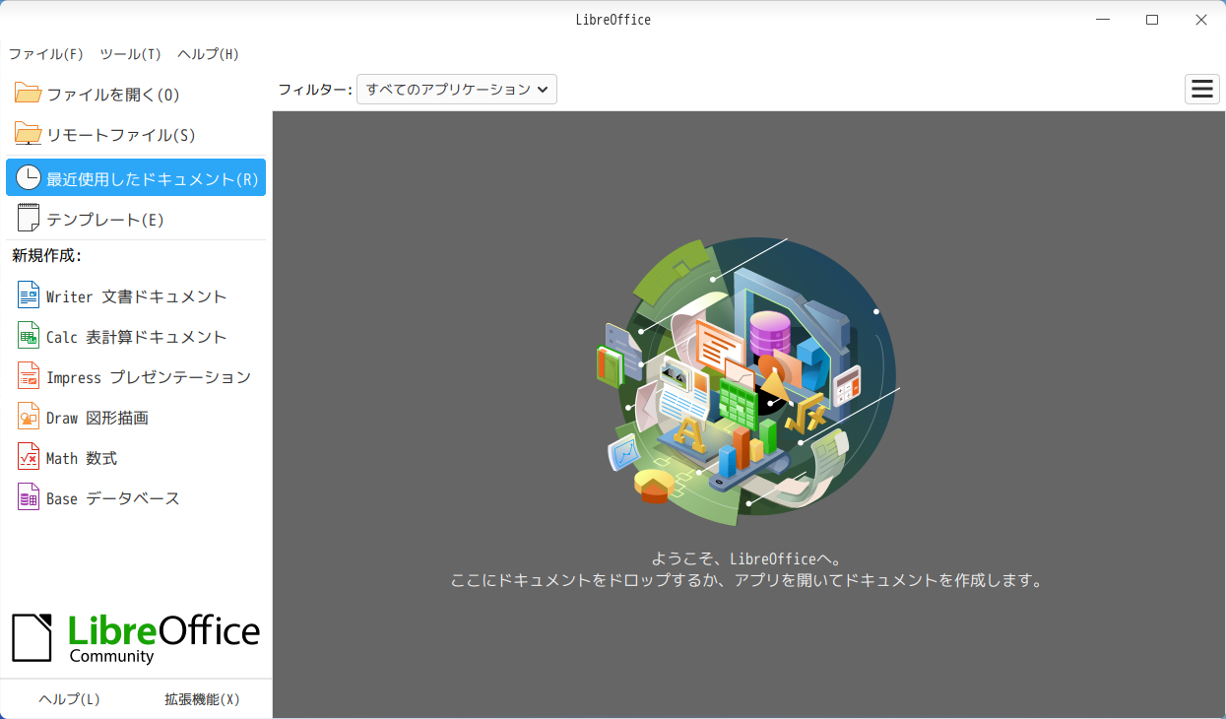Create a new Writer 文書ドキュメント
1226x719 pixels.
click(136, 296)
